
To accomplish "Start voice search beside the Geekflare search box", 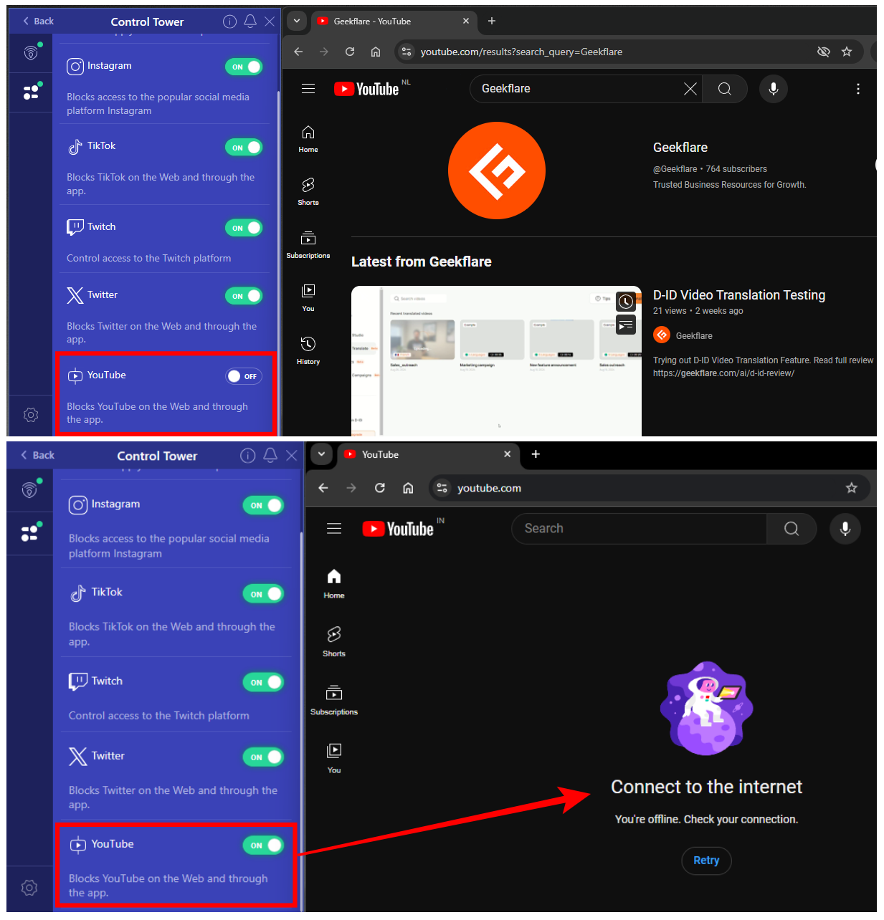I will (x=774, y=89).
